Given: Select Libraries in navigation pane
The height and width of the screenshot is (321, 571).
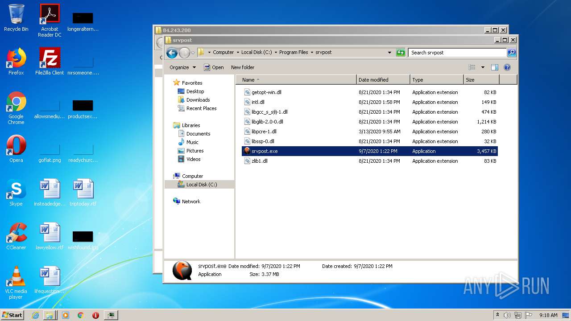Looking at the screenshot, I should click(x=190, y=125).
